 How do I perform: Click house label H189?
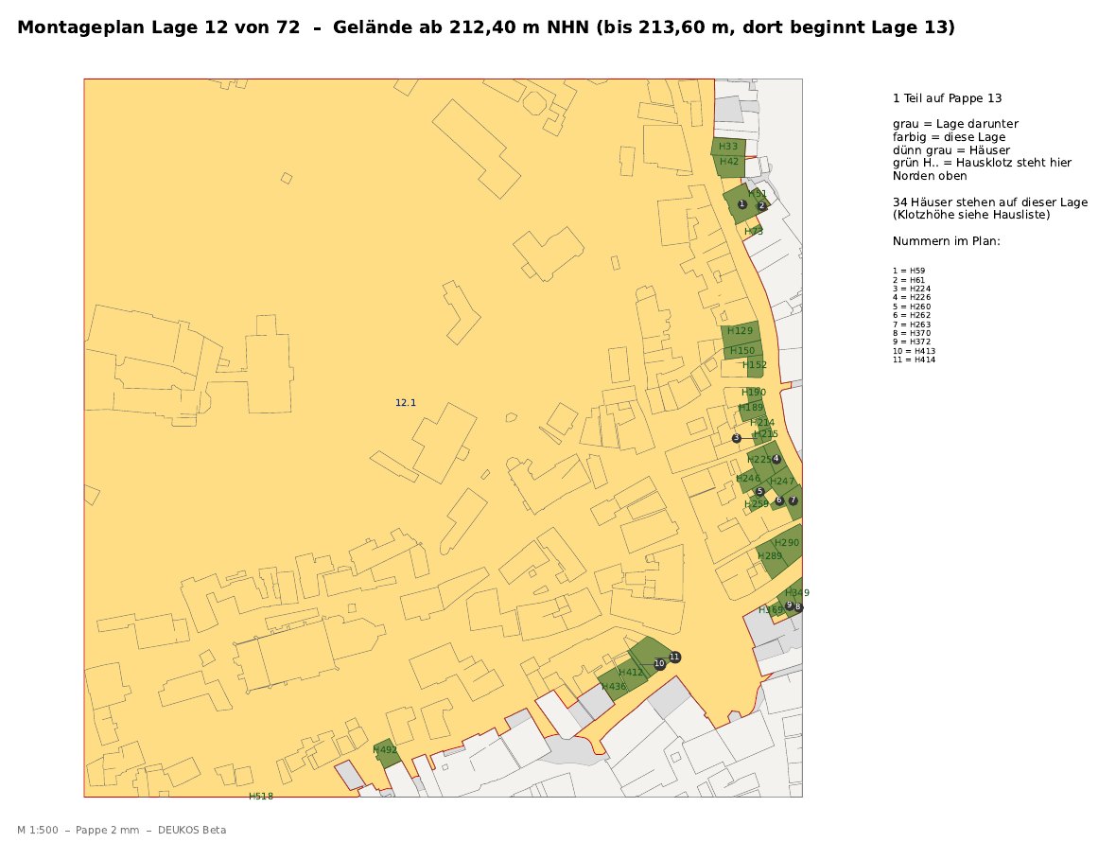(x=752, y=407)
